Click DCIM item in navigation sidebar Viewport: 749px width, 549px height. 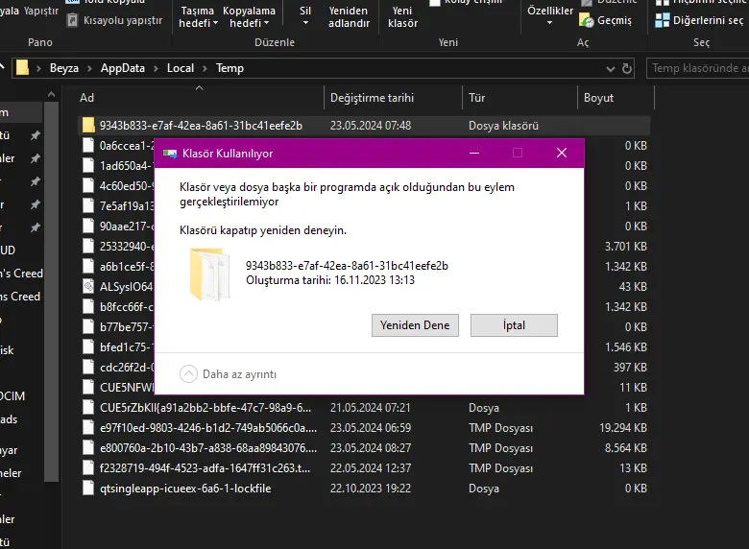pos(12,396)
